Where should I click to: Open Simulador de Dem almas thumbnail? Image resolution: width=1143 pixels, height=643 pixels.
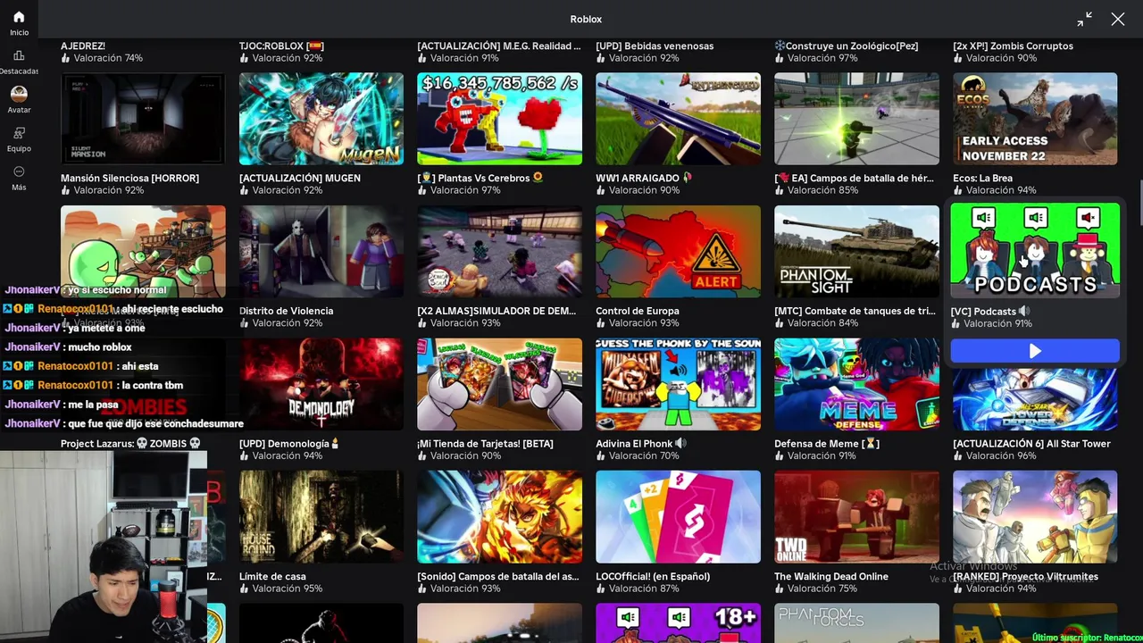pos(499,252)
